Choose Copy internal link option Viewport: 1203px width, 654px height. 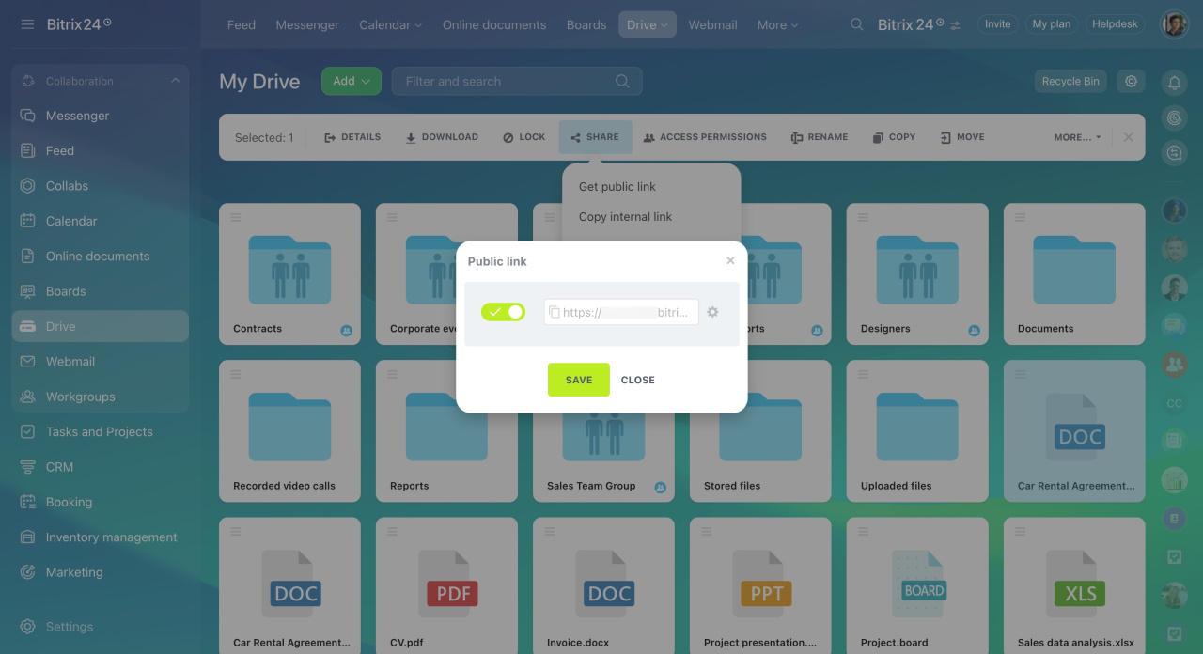click(x=625, y=217)
